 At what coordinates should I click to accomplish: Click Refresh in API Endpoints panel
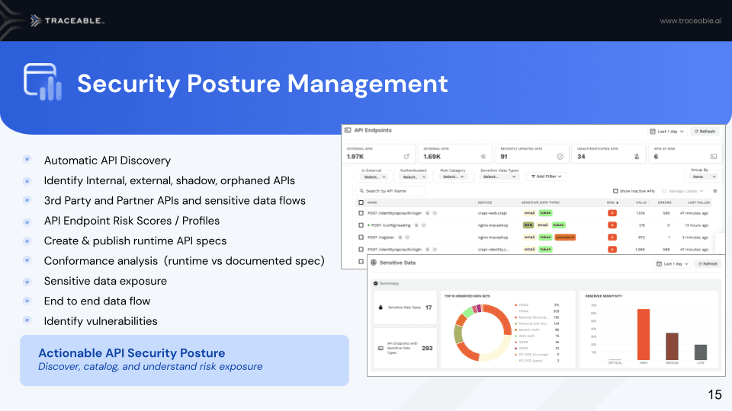705,131
